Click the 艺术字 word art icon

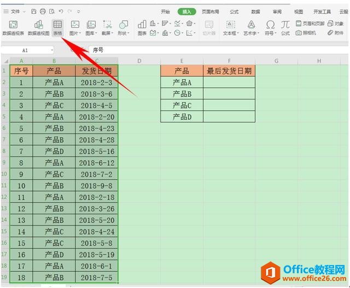252,25
